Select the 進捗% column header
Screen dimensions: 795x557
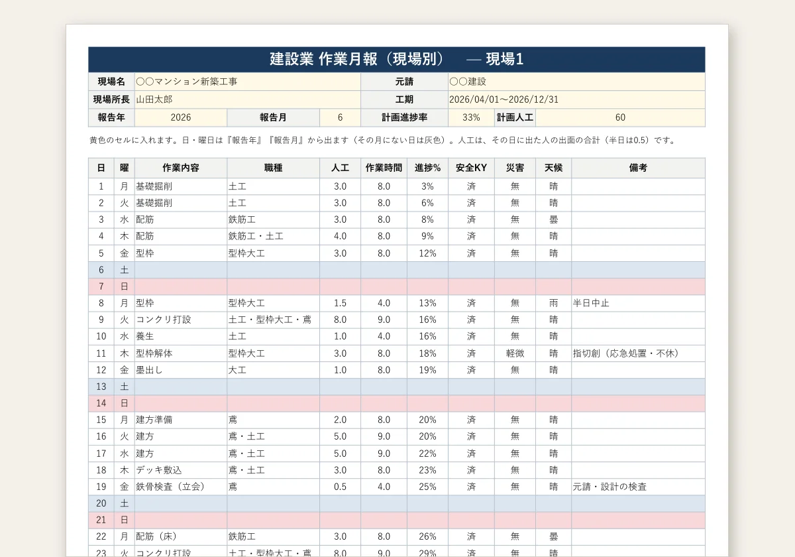[x=428, y=168]
